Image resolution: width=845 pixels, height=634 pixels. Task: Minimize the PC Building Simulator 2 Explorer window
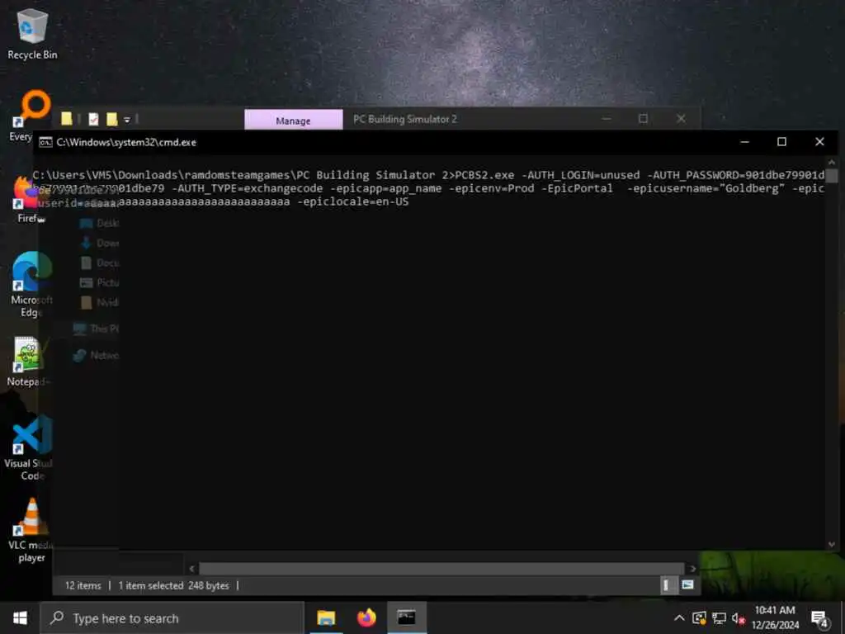(x=607, y=119)
